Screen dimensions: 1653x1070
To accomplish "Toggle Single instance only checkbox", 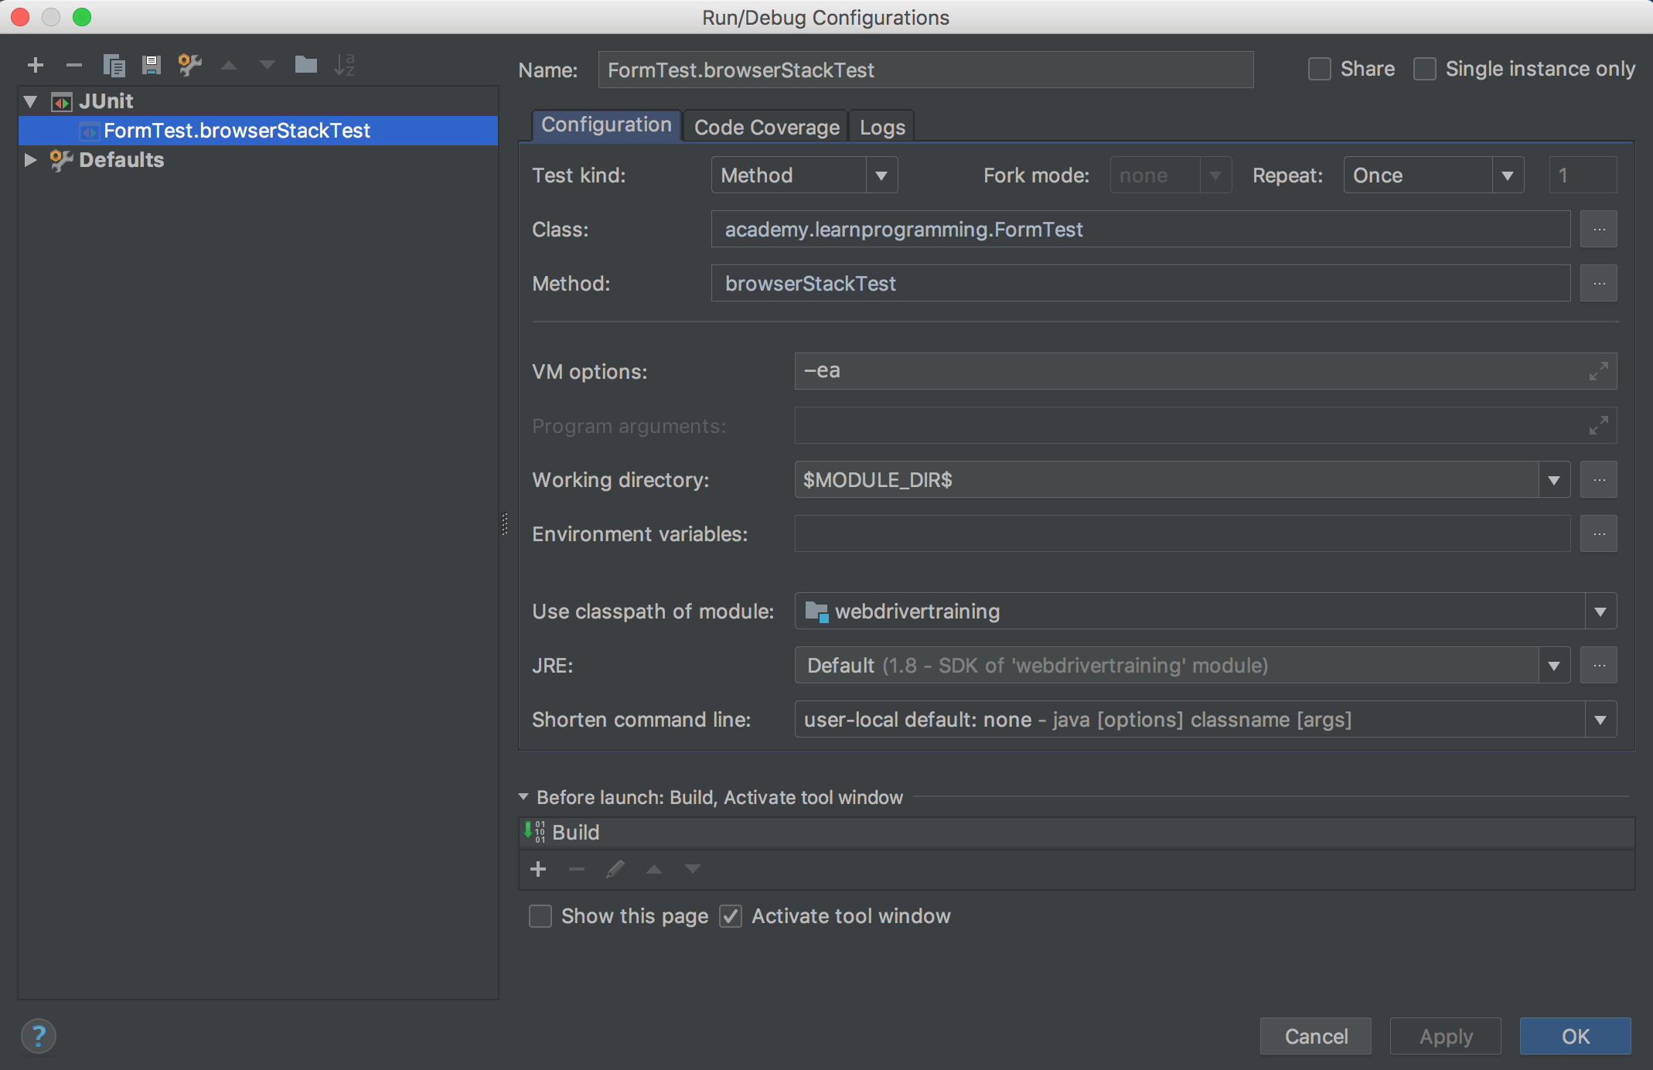I will [x=1425, y=69].
